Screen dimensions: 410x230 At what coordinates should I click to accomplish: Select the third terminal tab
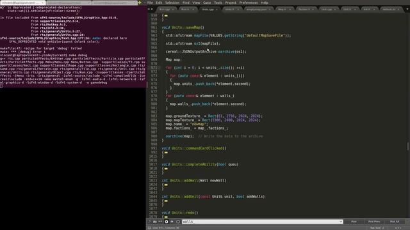115,3
